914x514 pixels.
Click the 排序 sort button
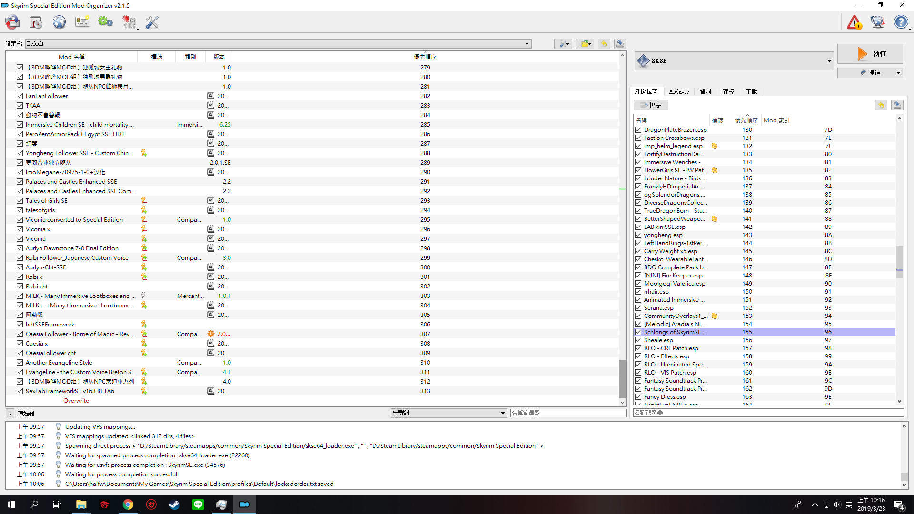[651, 105]
